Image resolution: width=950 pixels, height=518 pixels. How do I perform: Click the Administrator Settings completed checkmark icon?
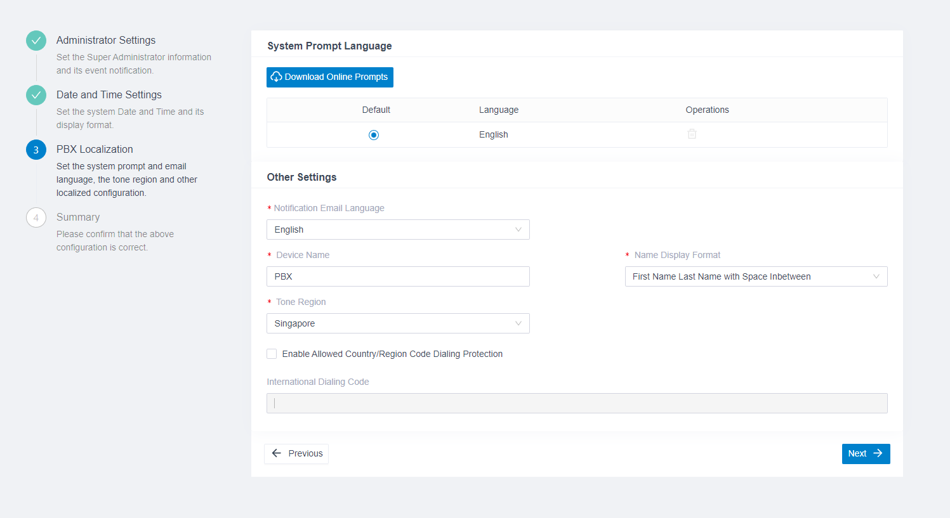tap(36, 41)
